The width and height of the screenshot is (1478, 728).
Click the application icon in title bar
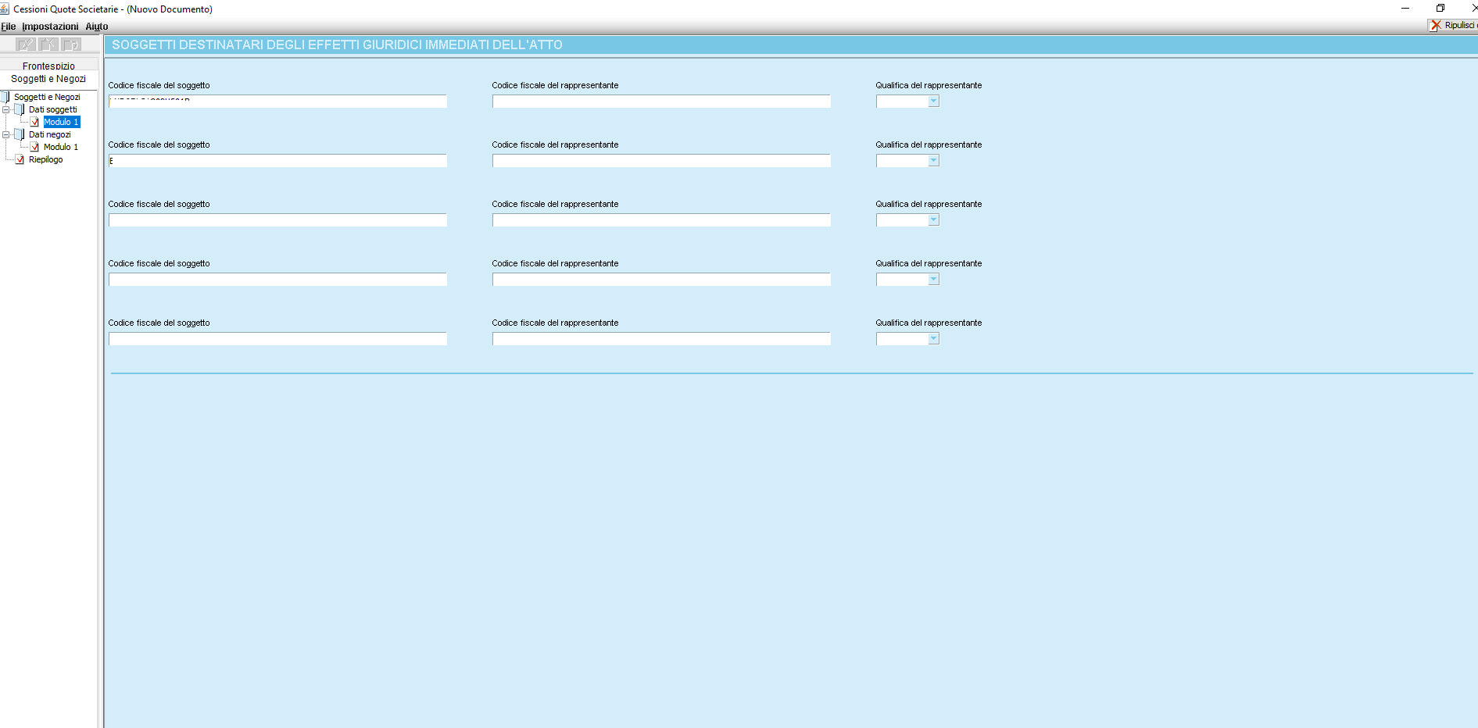(5, 9)
